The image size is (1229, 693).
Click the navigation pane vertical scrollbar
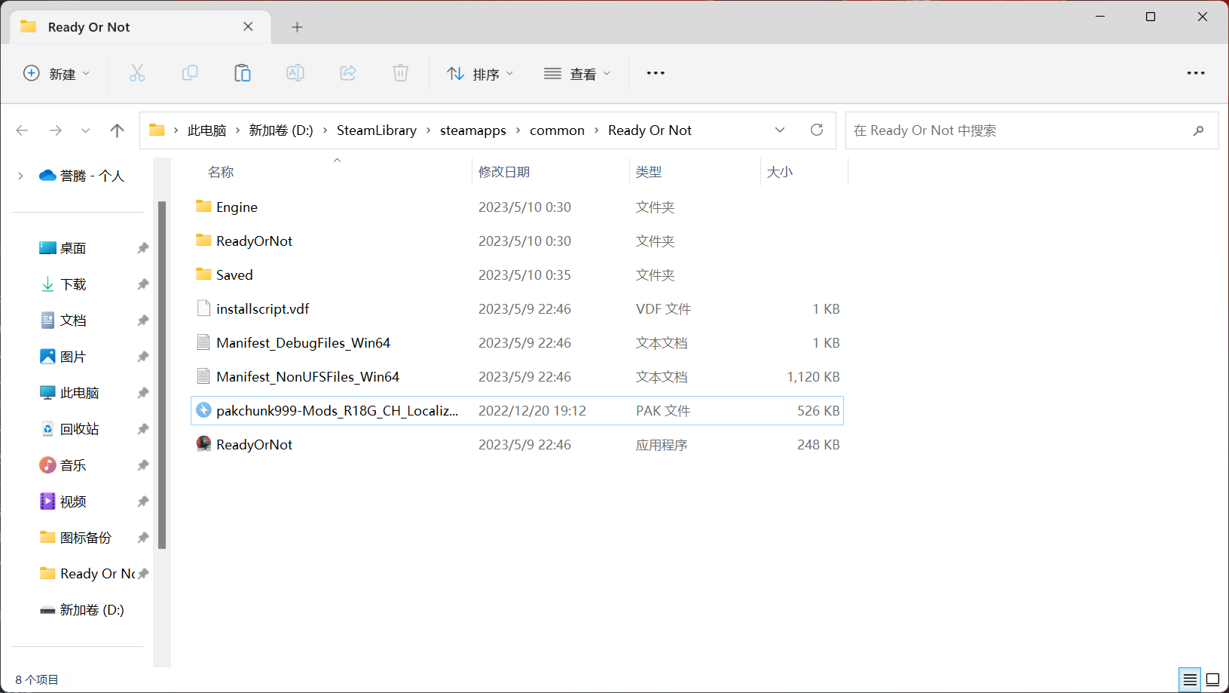pyautogui.click(x=162, y=375)
